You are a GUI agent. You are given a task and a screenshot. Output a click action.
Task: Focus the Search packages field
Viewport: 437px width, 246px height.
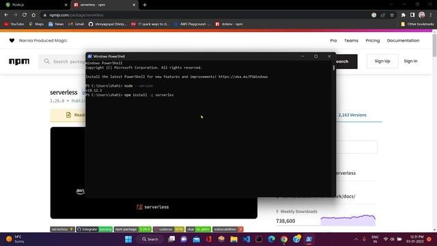click(62, 61)
